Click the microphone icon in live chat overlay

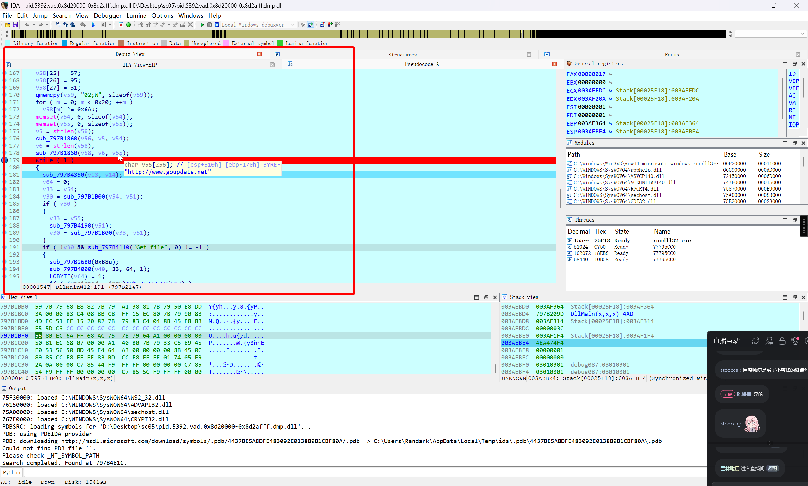(795, 341)
